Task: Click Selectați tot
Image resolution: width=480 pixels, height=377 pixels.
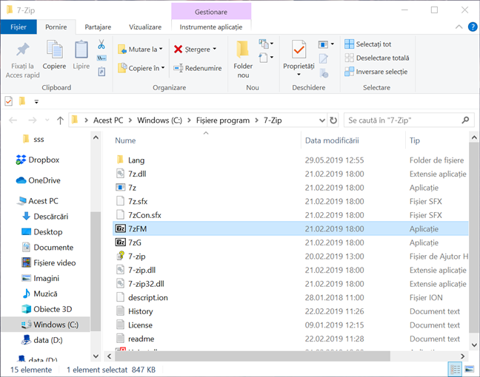Action: [367, 44]
